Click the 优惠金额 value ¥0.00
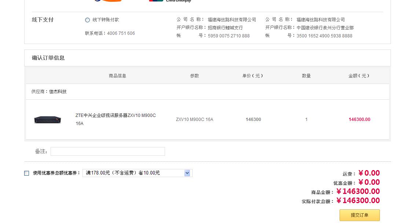Screen dimensions: 403x224 (369, 182)
